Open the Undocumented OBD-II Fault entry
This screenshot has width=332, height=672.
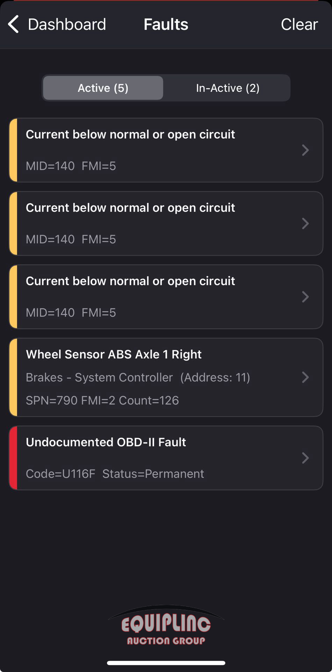(106, 442)
